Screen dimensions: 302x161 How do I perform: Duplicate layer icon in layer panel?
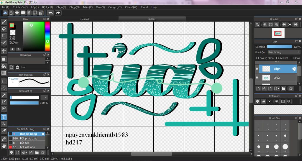[291, 88]
